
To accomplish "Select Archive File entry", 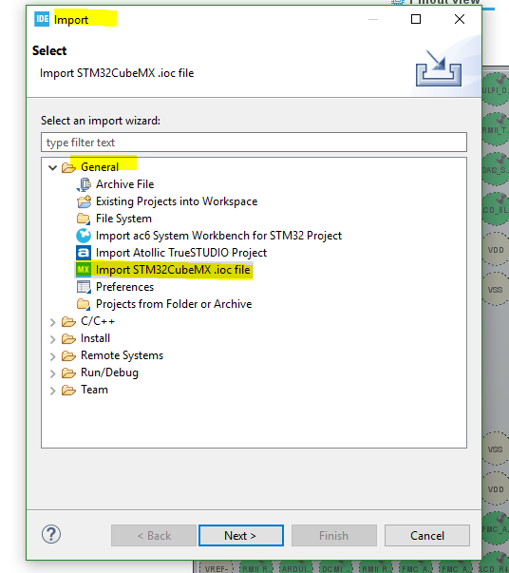I will tap(125, 184).
